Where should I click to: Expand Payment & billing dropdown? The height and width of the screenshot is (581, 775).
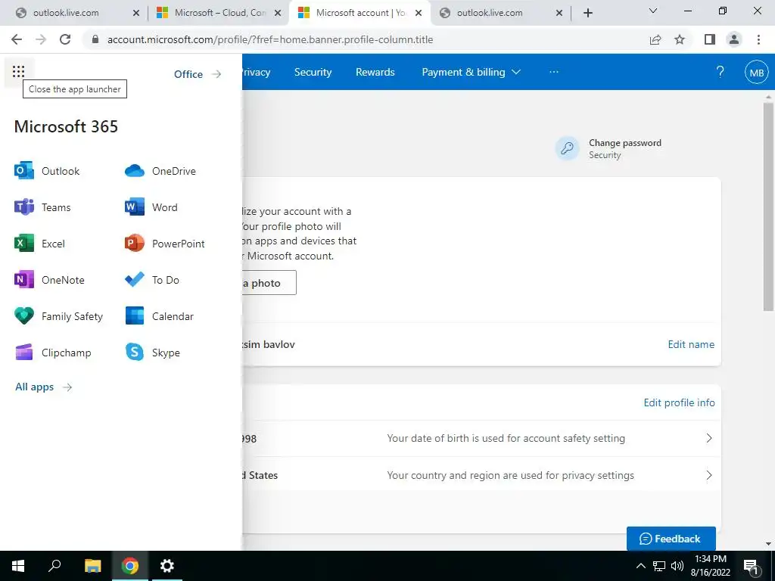pos(471,72)
